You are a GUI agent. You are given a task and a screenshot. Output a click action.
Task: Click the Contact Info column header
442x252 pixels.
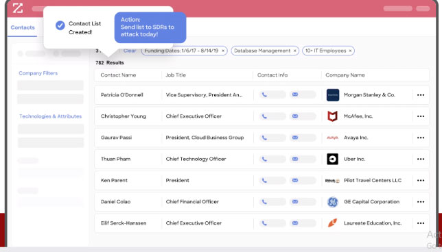272,75
